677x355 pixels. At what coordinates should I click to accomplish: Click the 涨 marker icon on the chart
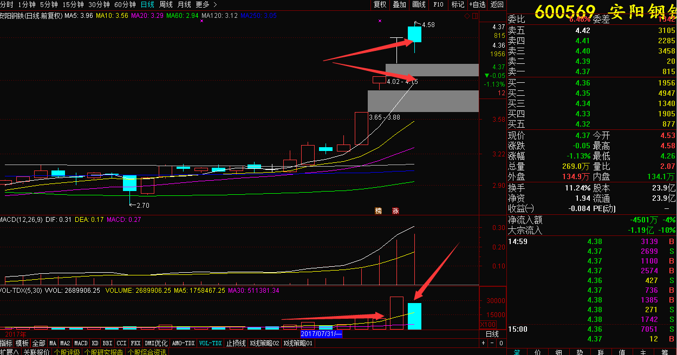(395, 211)
